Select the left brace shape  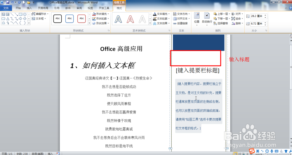point(20,23)
